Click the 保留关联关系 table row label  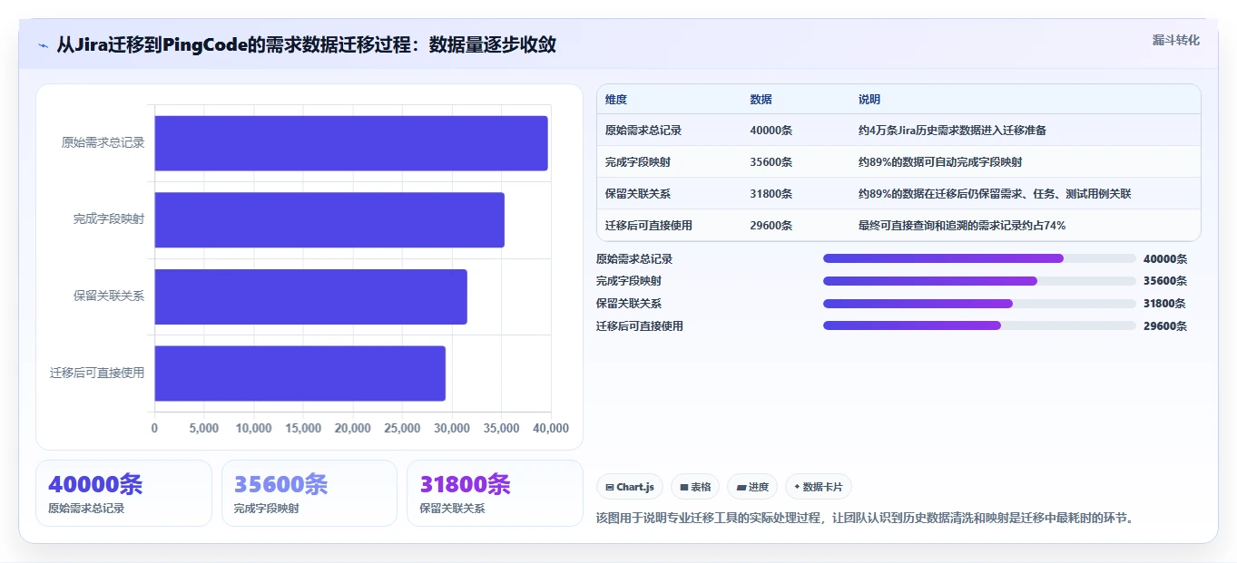click(x=638, y=194)
